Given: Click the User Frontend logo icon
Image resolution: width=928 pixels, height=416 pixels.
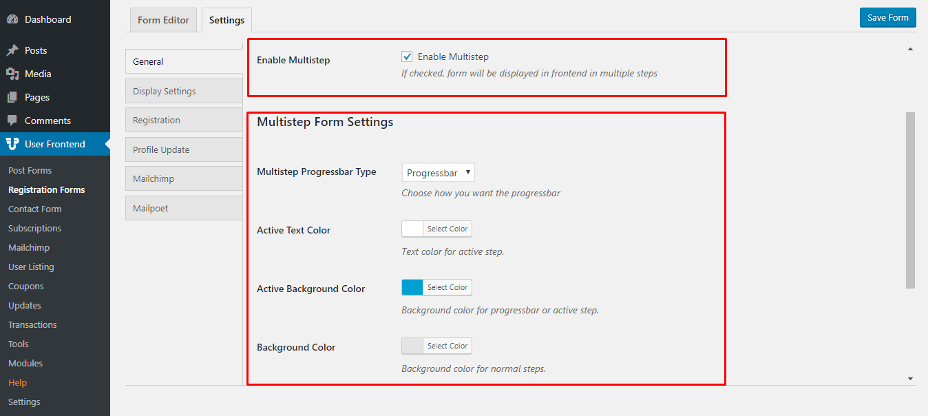Looking at the screenshot, I should coord(12,144).
